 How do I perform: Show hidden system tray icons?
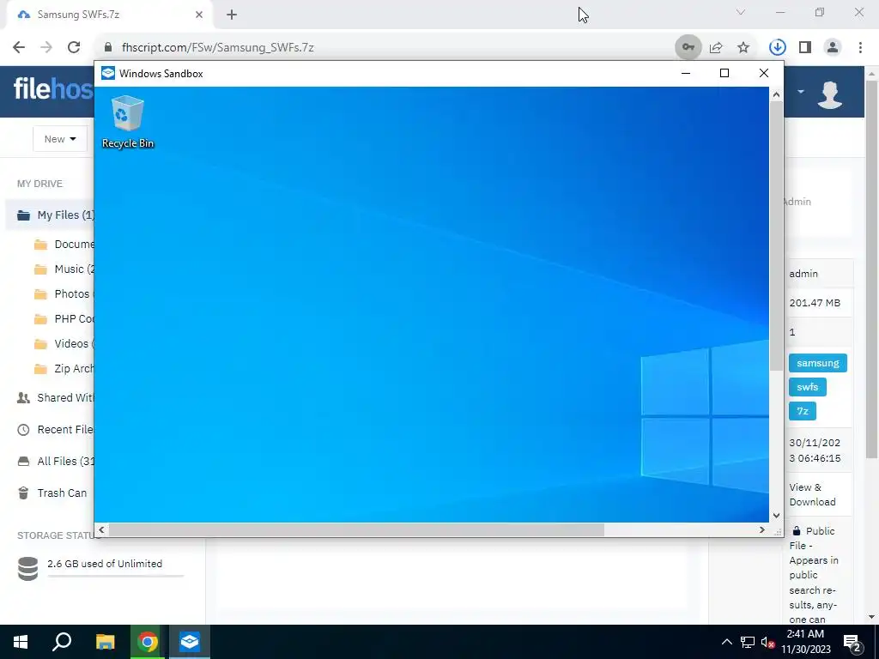point(726,642)
